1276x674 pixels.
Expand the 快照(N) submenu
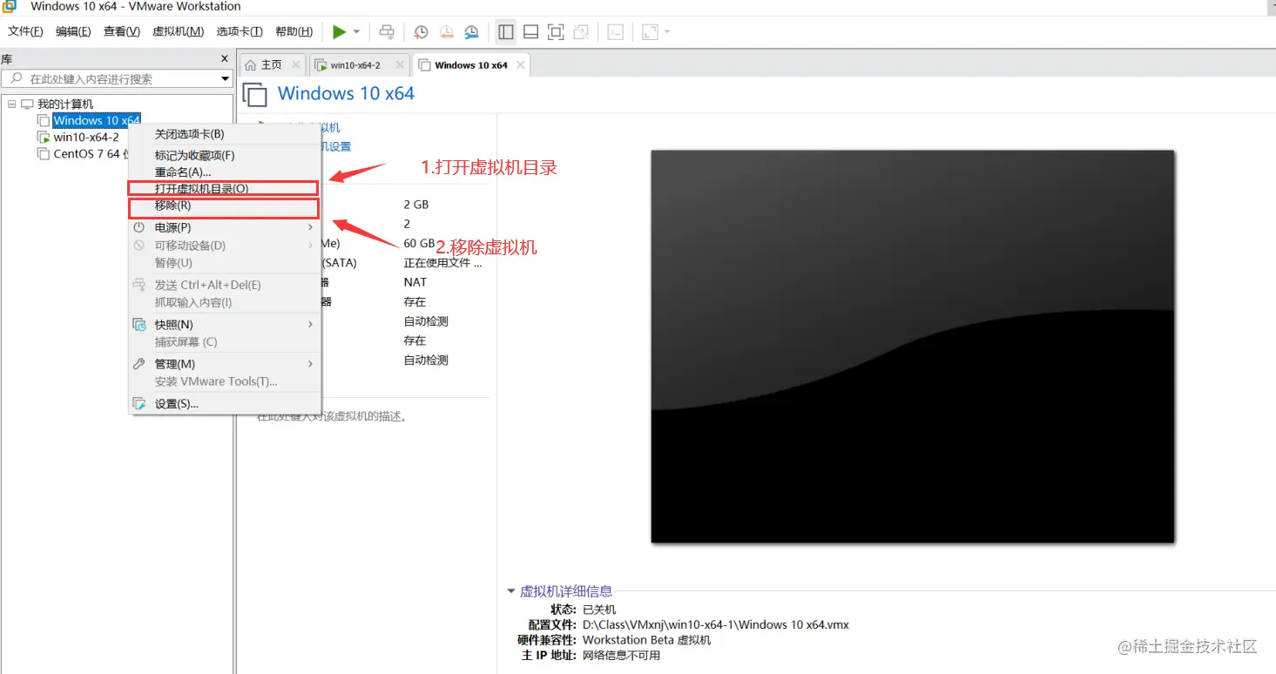[x=225, y=324]
